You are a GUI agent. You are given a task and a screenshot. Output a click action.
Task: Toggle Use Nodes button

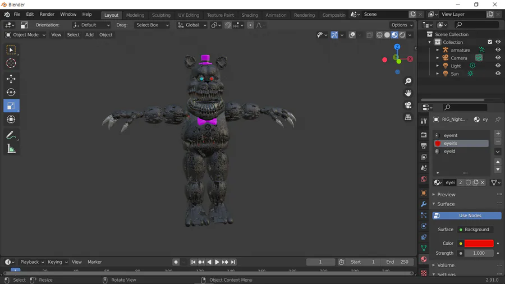click(x=467, y=216)
